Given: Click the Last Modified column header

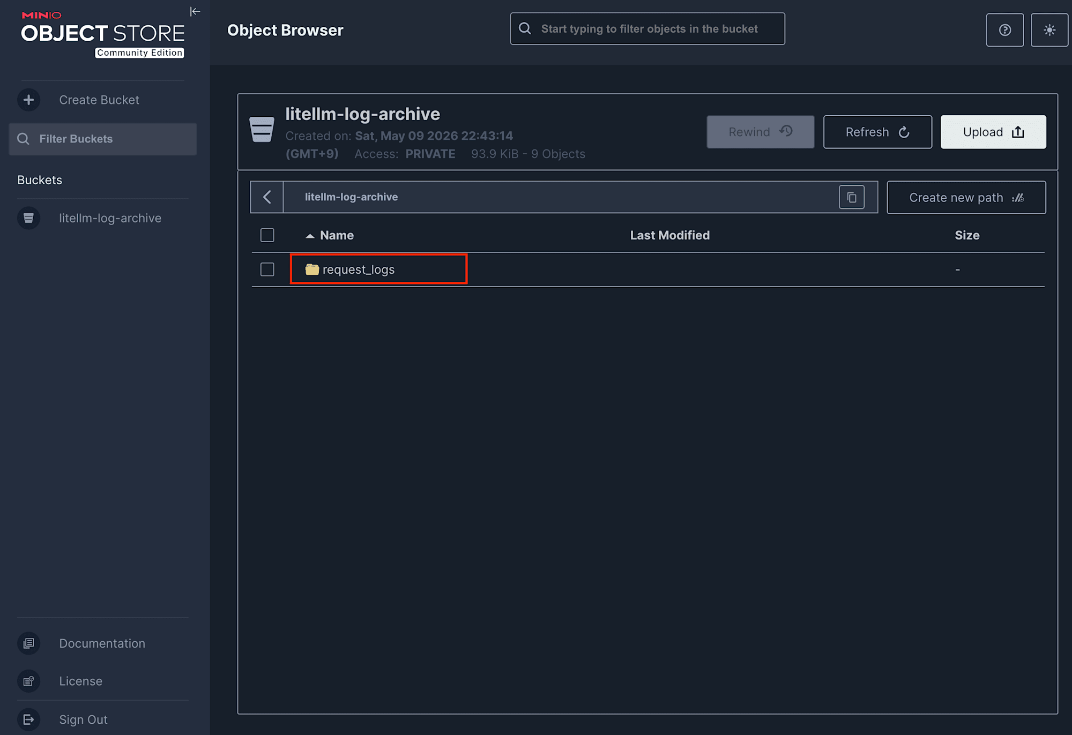Looking at the screenshot, I should 669,235.
